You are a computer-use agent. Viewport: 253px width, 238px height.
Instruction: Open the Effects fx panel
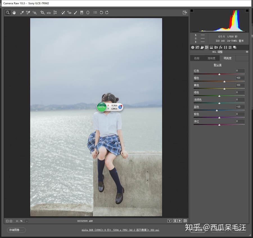(x=221, y=47)
